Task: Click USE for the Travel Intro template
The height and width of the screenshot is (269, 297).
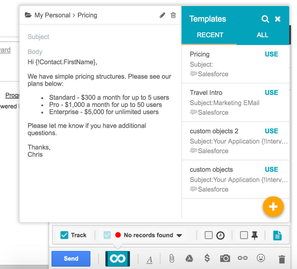Action: [x=271, y=92]
